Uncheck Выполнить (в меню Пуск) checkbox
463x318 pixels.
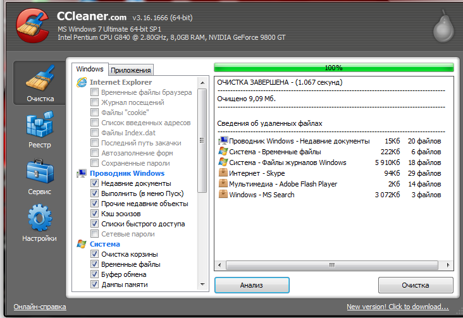click(94, 193)
